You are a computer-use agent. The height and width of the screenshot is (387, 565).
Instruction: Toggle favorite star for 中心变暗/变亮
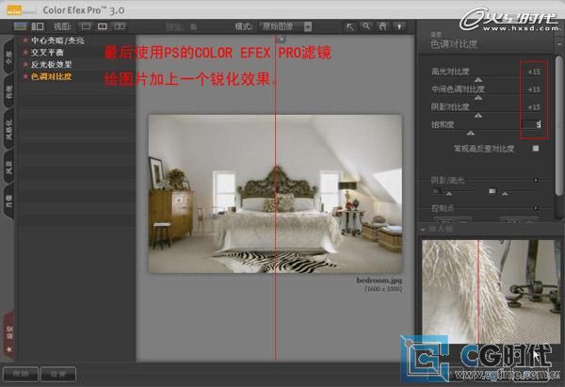pyautogui.click(x=25, y=40)
